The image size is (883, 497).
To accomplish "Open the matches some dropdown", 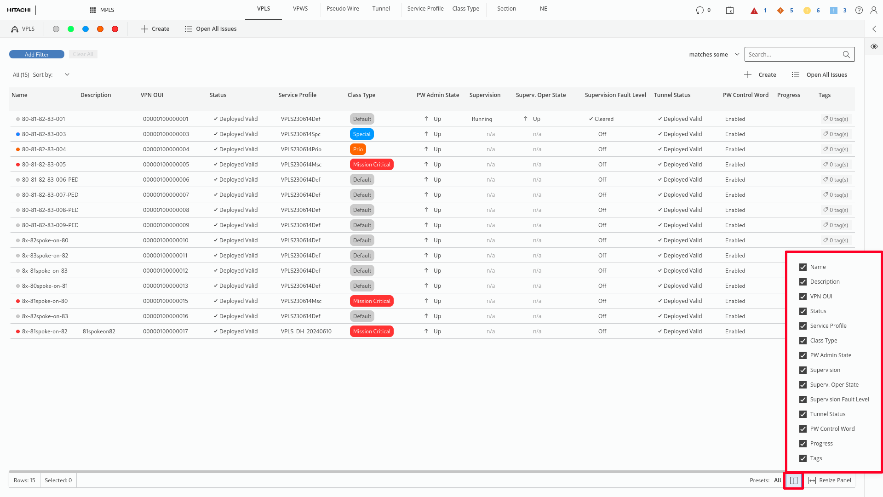I will [714, 54].
